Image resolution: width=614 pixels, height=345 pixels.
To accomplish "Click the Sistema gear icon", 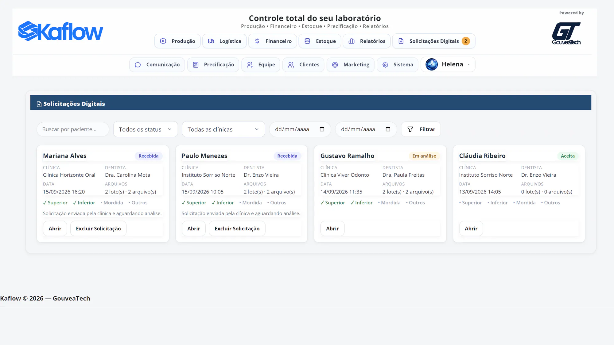I will coord(385,65).
